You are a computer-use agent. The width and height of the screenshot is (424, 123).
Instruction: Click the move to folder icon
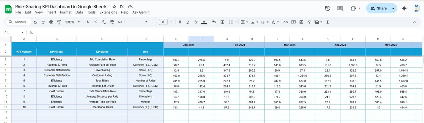tap(122, 7)
